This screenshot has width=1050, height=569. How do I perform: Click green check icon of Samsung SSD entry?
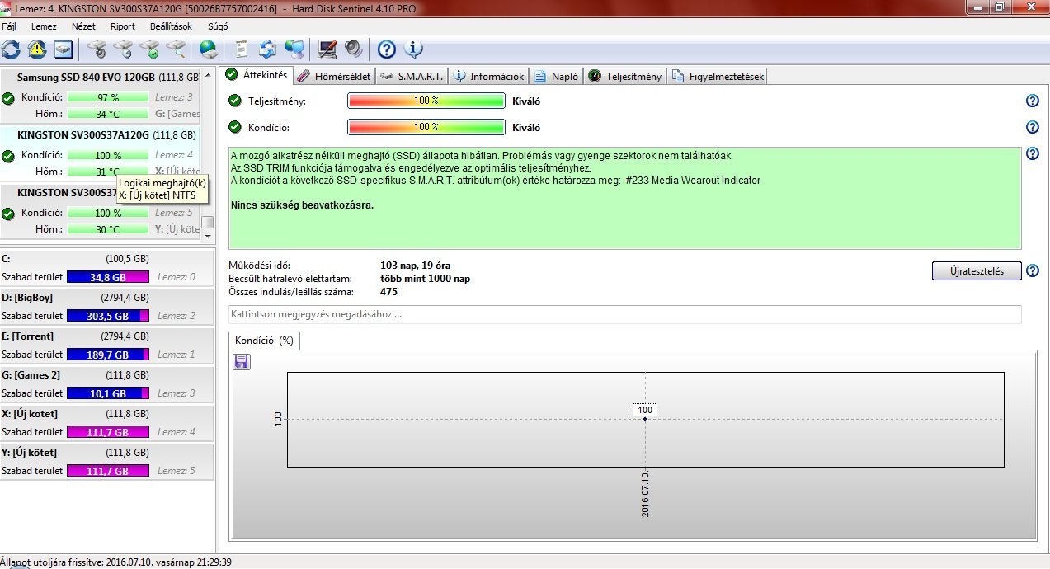click(x=8, y=98)
